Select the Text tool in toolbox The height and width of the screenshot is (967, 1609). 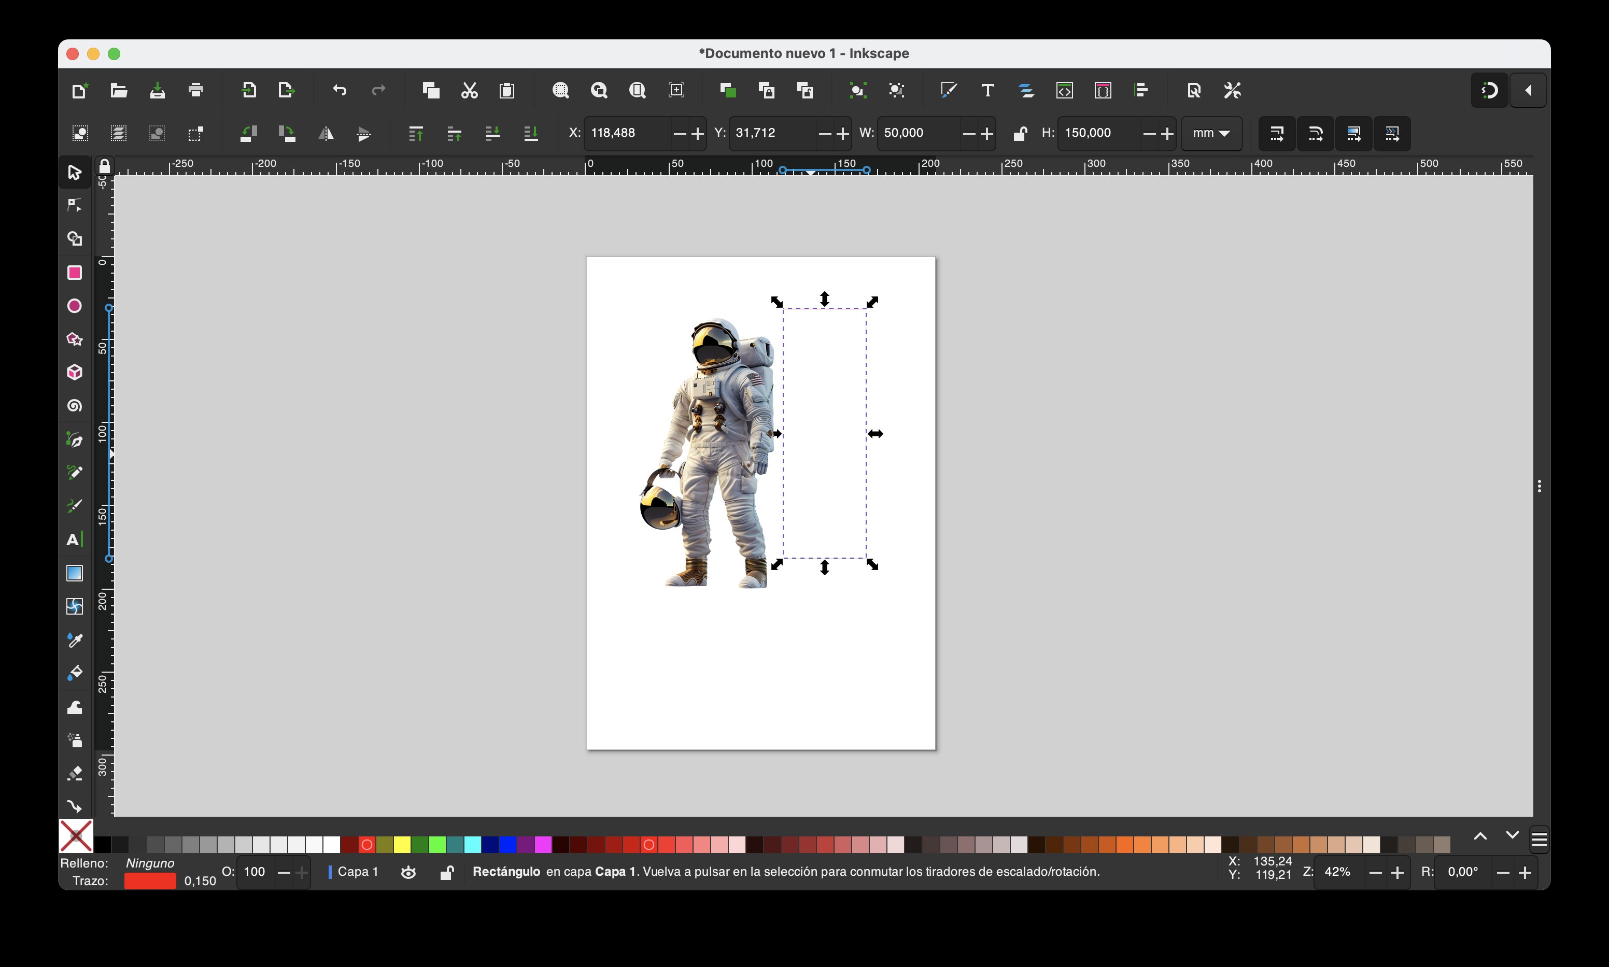pyautogui.click(x=74, y=539)
